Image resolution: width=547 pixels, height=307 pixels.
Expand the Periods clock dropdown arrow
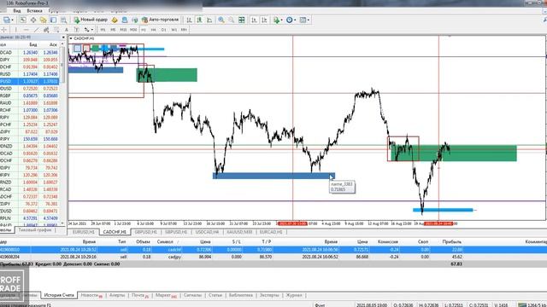pyautogui.click(x=295, y=20)
